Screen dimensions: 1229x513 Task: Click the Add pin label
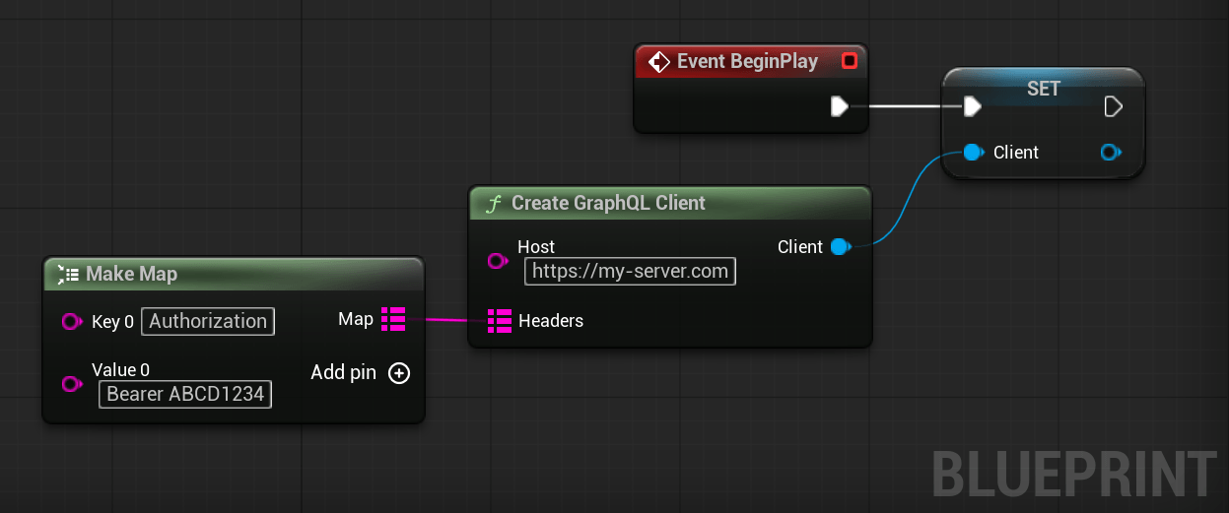pos(345,372)
